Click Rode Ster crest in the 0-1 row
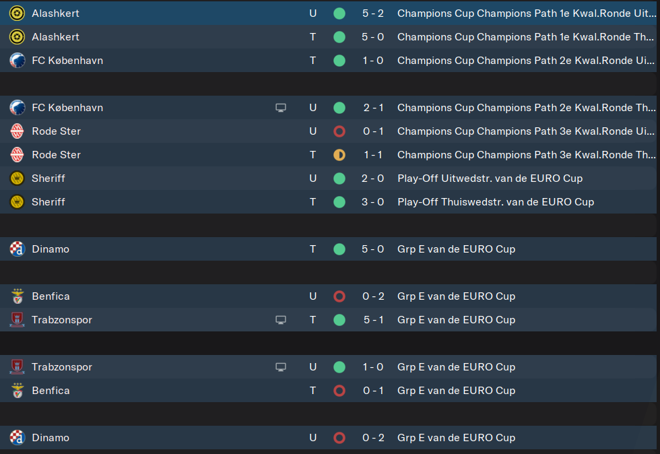Screen dimensions: 660x454 click(x=18, y=131)
